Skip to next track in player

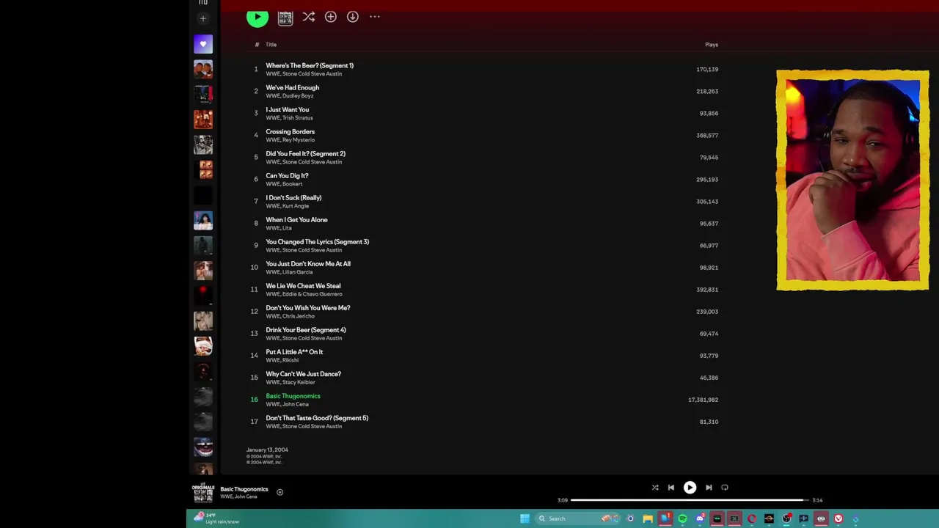[709, 487]
